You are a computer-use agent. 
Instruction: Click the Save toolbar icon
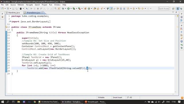(x=13, y=8)
